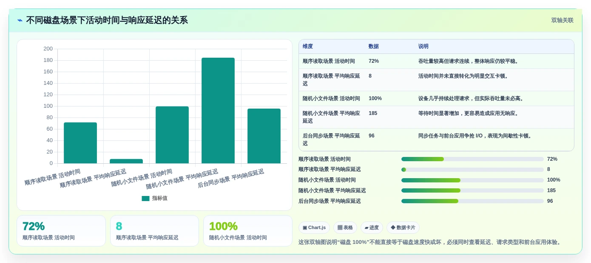Click the 随机小文件场景 活动时间 chart bar
Image resolution: width=591 pixels, height=263 pixels.
[x=172, y=135]
